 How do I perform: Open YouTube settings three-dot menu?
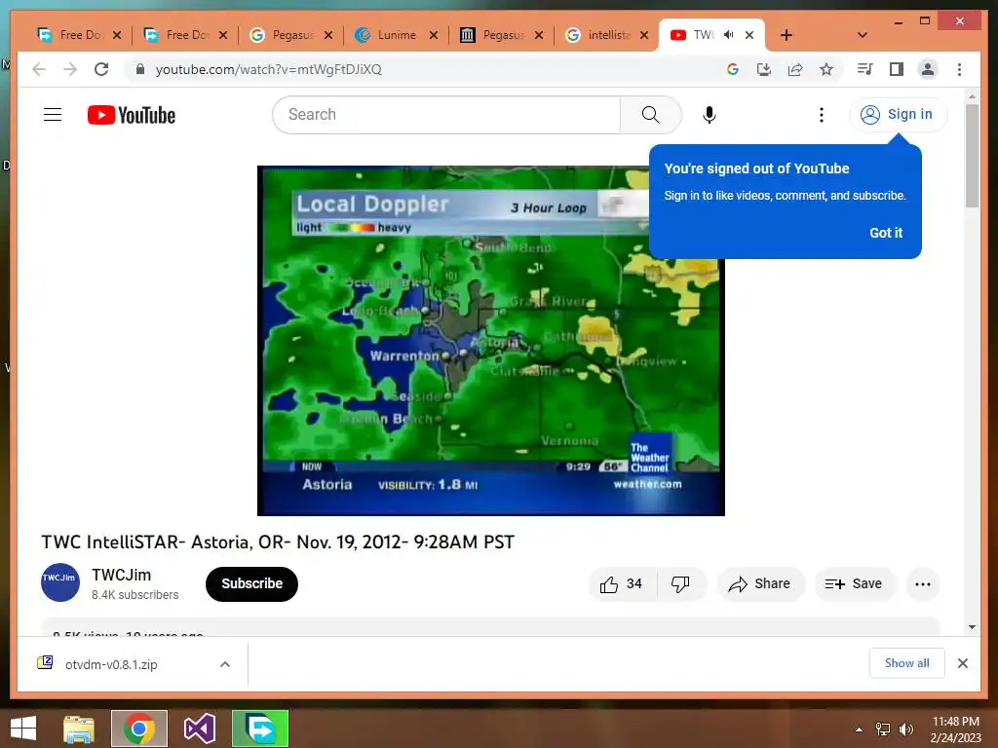tap(821, 115)
